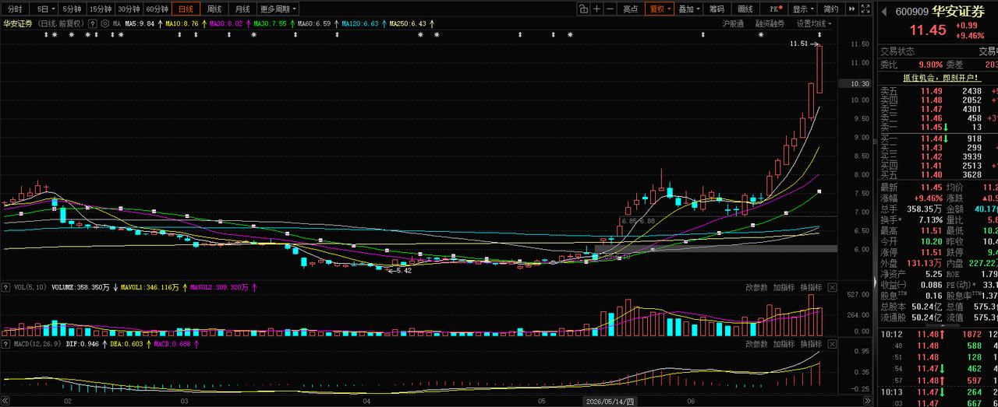Click 加指标 in the VOL panel
Image resolution: width=998 pixels, height=407 pixels.
(784, 288)
